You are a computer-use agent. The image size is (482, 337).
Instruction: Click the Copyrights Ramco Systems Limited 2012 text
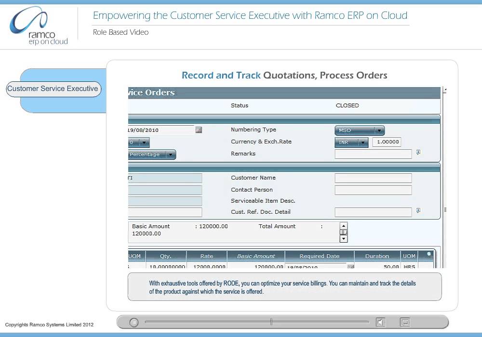pos(49,324)
